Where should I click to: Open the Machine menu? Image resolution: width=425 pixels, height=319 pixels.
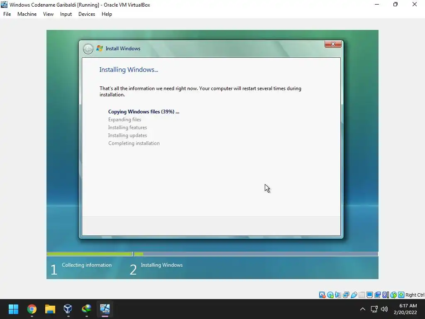tap(27, 14)
